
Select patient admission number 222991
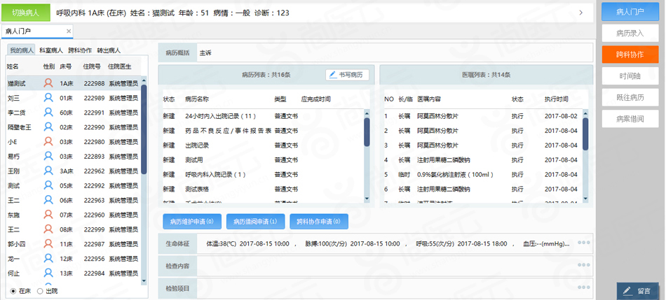click(x=94, y=113)
